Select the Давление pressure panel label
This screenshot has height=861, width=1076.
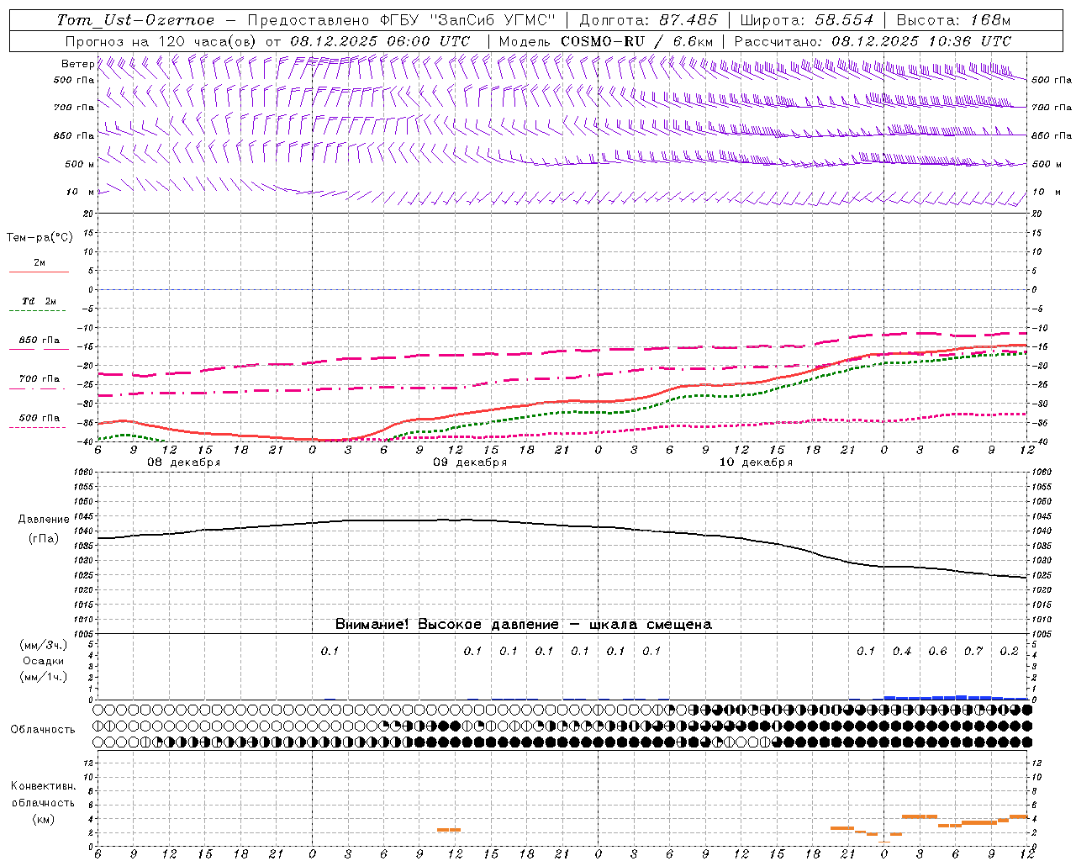(44, 520)
